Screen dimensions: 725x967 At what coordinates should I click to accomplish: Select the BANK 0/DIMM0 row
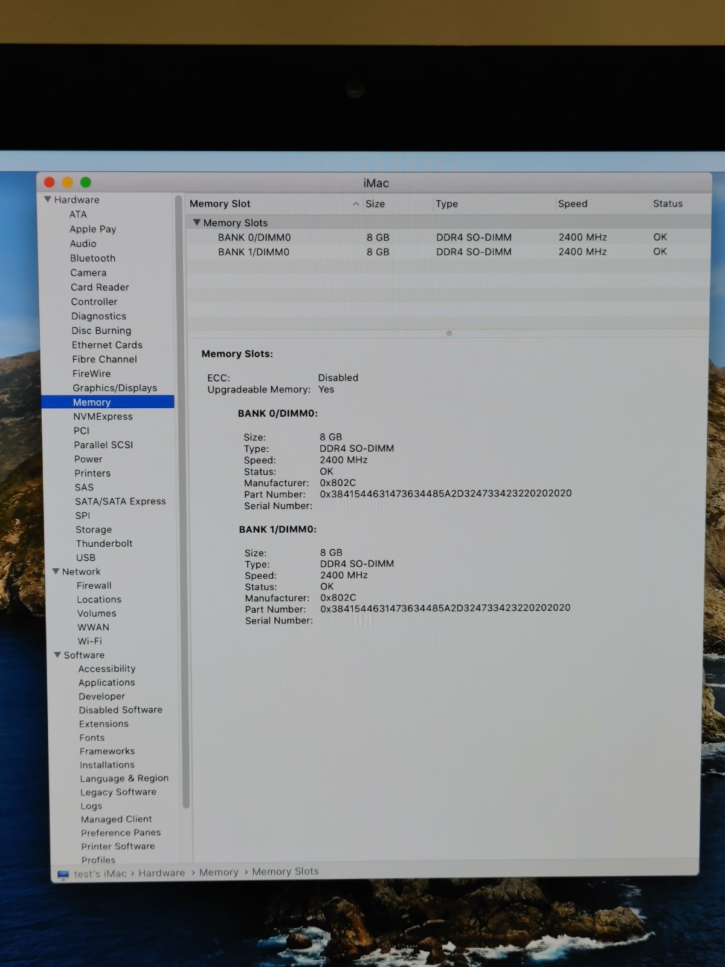254,238
